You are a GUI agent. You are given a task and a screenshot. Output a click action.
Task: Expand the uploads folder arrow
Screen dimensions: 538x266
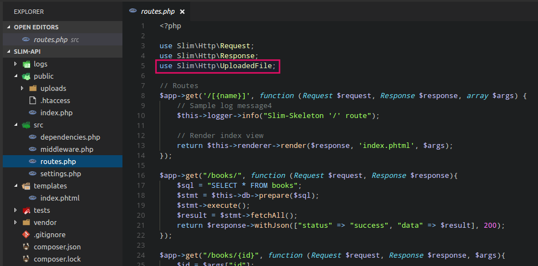pyautogui.click(x=22, y=89)
